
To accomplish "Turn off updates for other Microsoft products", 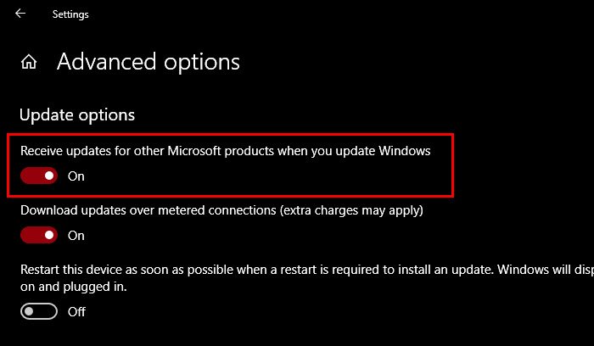I will (39, 176).
